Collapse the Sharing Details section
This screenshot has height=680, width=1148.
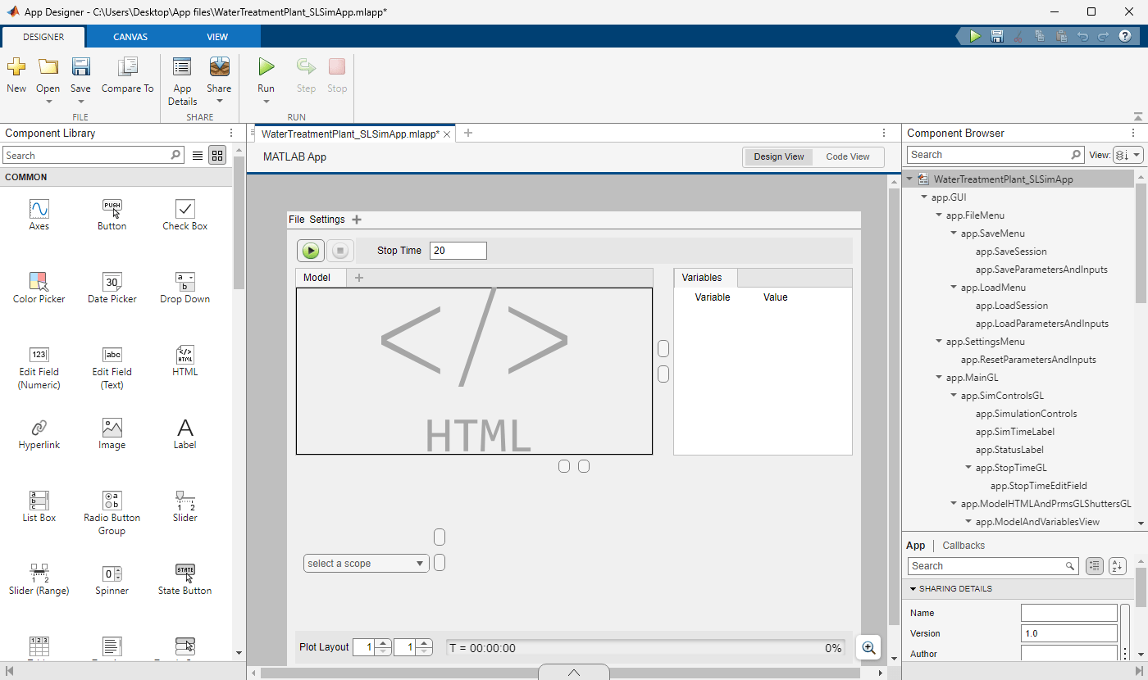coord(913,589)
